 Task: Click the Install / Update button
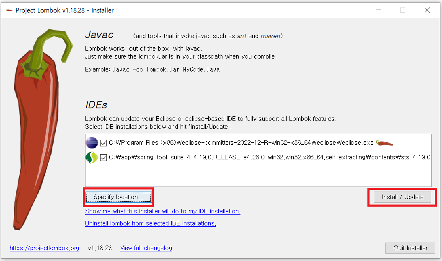coord(402,197)
